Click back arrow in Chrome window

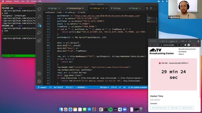pyautogui.click(x=150, y=45)
